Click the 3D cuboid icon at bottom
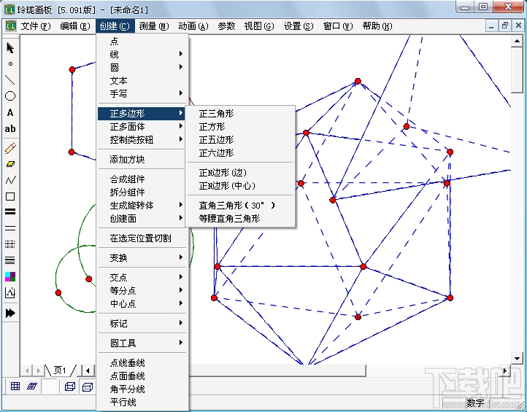This screenshot has height=412, width=527. tap(70, 386)
